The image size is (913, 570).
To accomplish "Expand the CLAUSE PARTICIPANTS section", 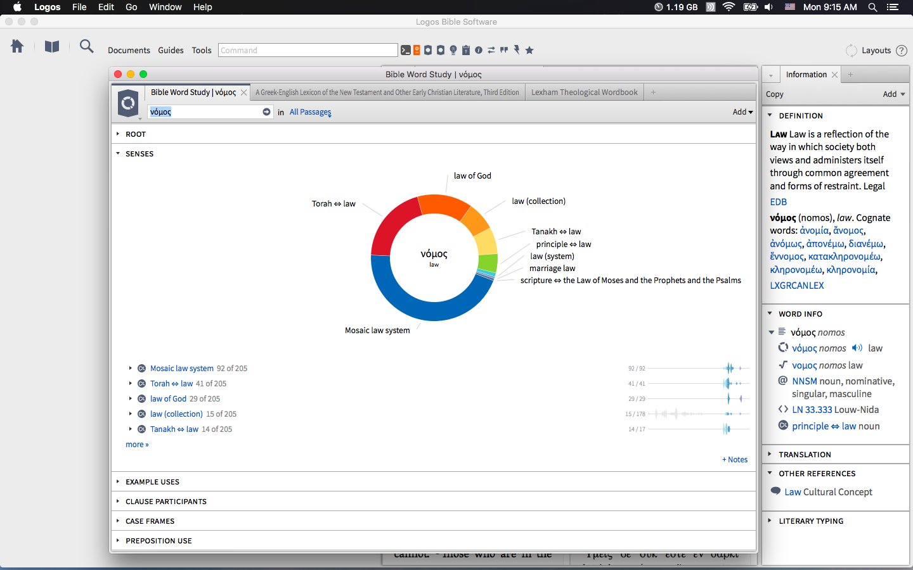I will click(118, 501).
